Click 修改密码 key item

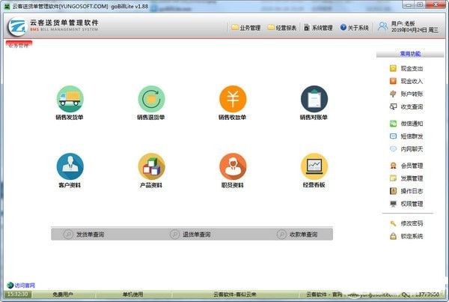pos(406,223)
